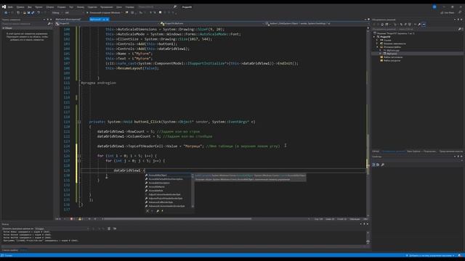Image resolution: width=465 pixels, height=261 pixels.
Task: Open the Файл menu
Action: click(x=10, y=7)
